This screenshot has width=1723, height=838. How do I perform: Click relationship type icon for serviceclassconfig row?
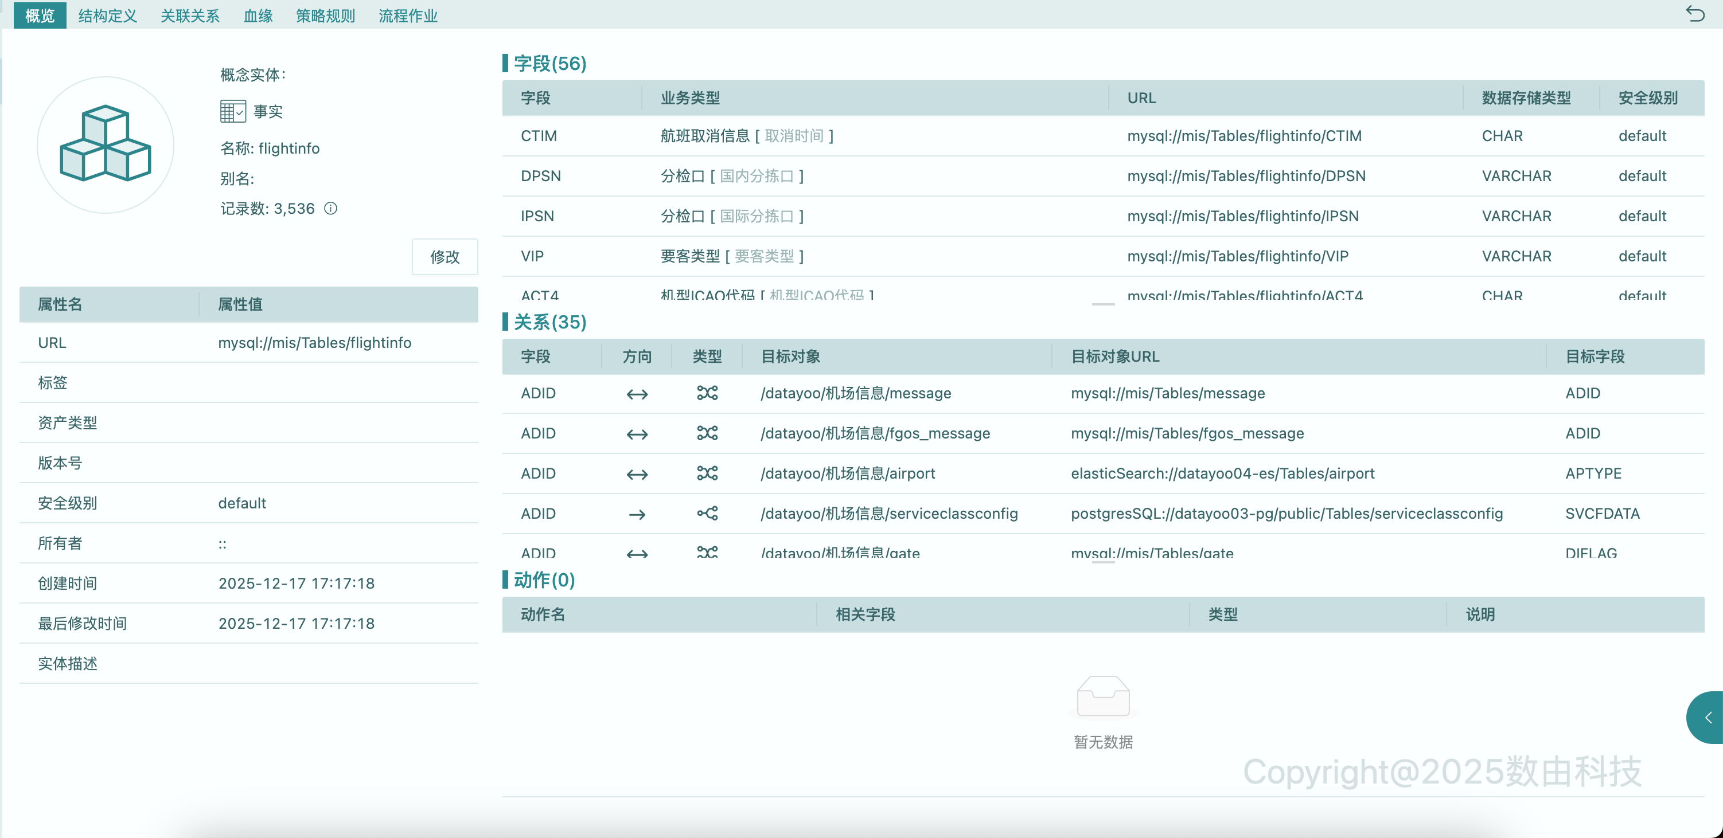pyautogui.click(x=707, y=513)
